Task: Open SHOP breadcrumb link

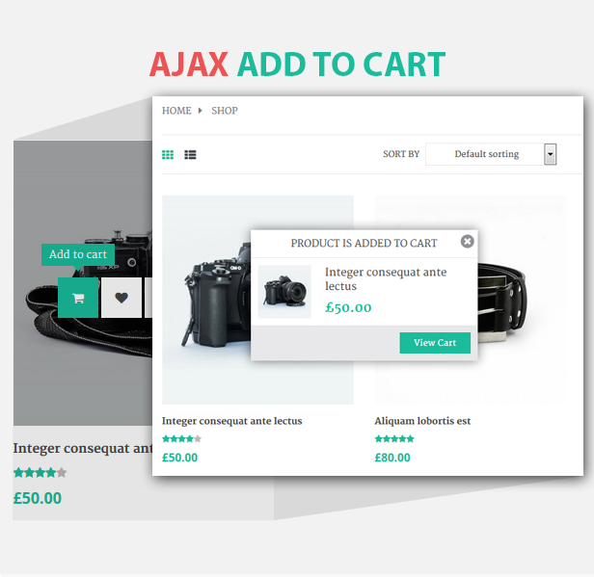Action: 225,111
